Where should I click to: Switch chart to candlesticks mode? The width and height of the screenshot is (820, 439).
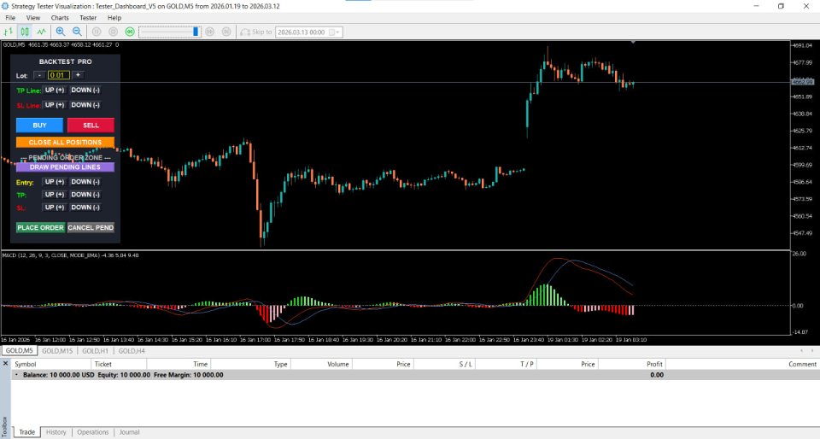coord(25,32)
